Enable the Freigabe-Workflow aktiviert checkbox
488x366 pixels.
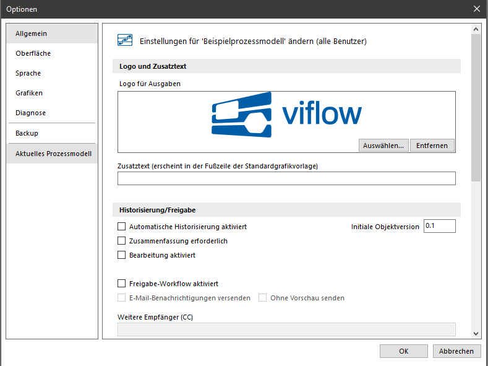pyautogui.click(x=122, y=284)
